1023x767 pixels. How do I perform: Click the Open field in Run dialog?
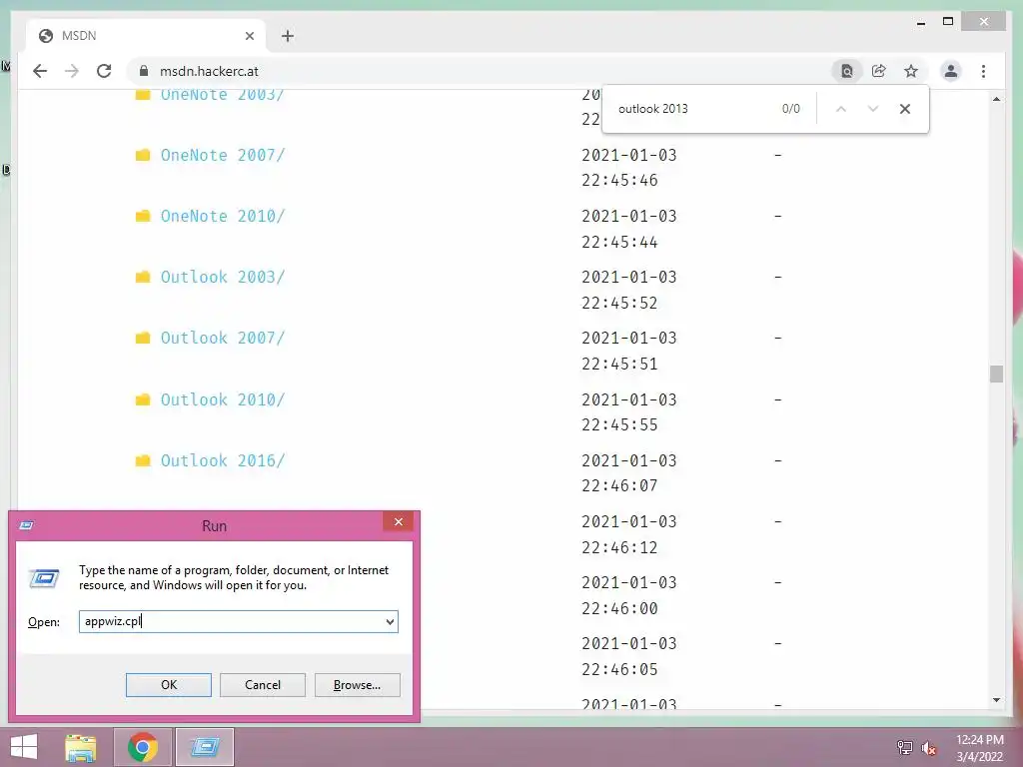(238, 621)
